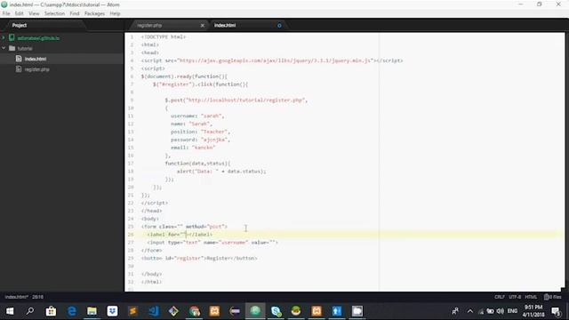
Task: Open the Find menu
Action: tap(75, 13)
